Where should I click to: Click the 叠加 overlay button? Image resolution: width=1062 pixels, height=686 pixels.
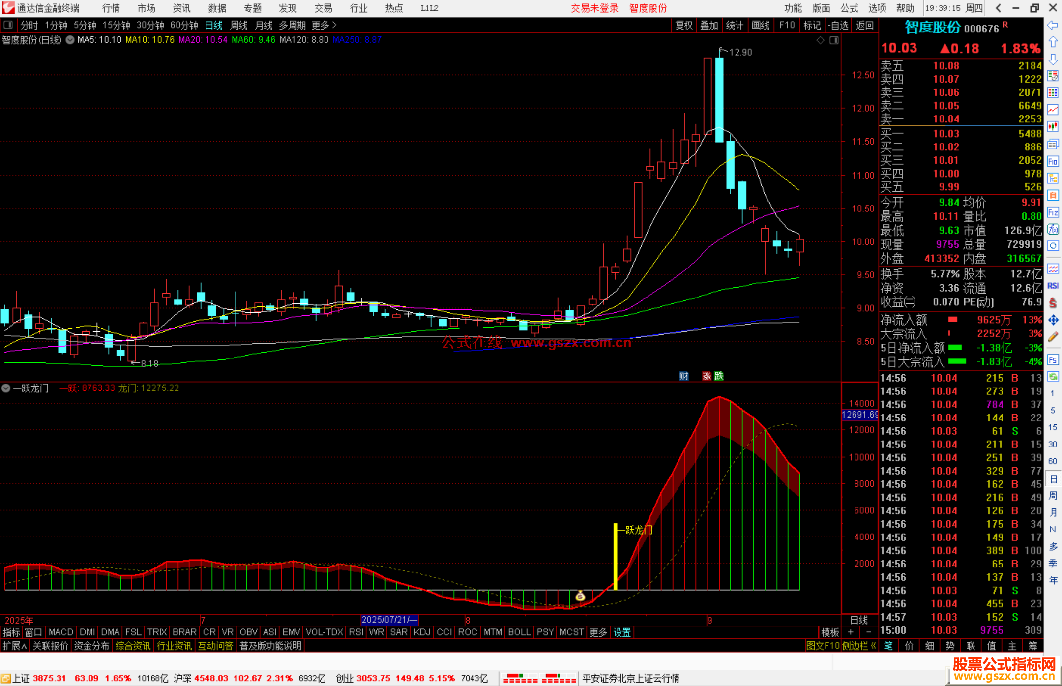tap(709, 25)
